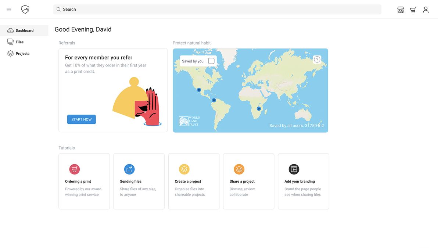Click the black Add your branding icon

294,169
